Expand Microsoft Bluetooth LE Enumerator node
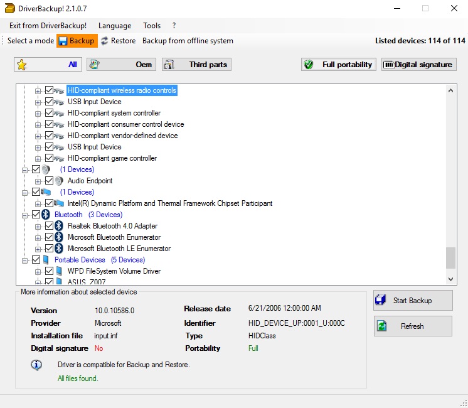468x408 pixels. click(x=38, y=249)
